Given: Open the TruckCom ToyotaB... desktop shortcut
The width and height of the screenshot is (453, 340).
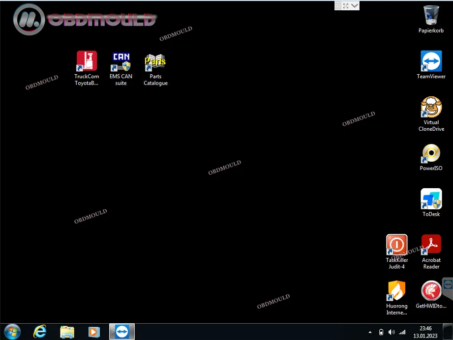Looking at the screenshot, I should [87, 62].
